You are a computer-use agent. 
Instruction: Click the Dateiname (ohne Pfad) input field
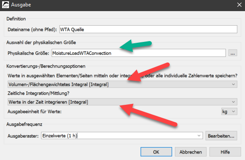coord(148,29)
